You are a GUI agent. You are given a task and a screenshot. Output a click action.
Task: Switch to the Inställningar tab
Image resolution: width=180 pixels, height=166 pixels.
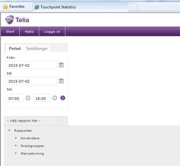tap(37, 49)
